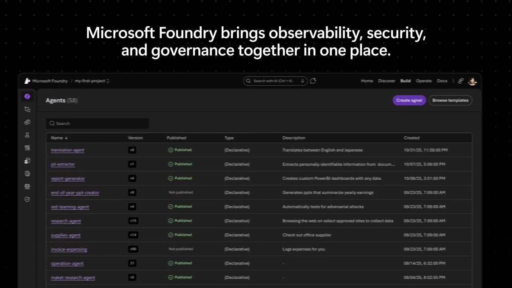
Task: Click the Agents (58) heading
Action: click(x=62, y=100)
